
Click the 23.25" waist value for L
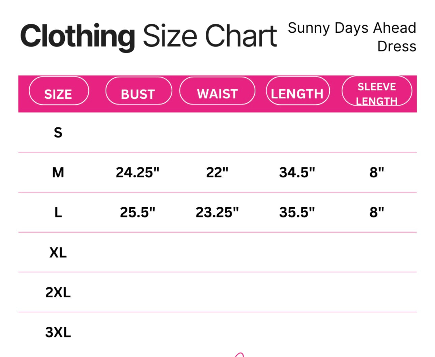click(x=217, y=212)
